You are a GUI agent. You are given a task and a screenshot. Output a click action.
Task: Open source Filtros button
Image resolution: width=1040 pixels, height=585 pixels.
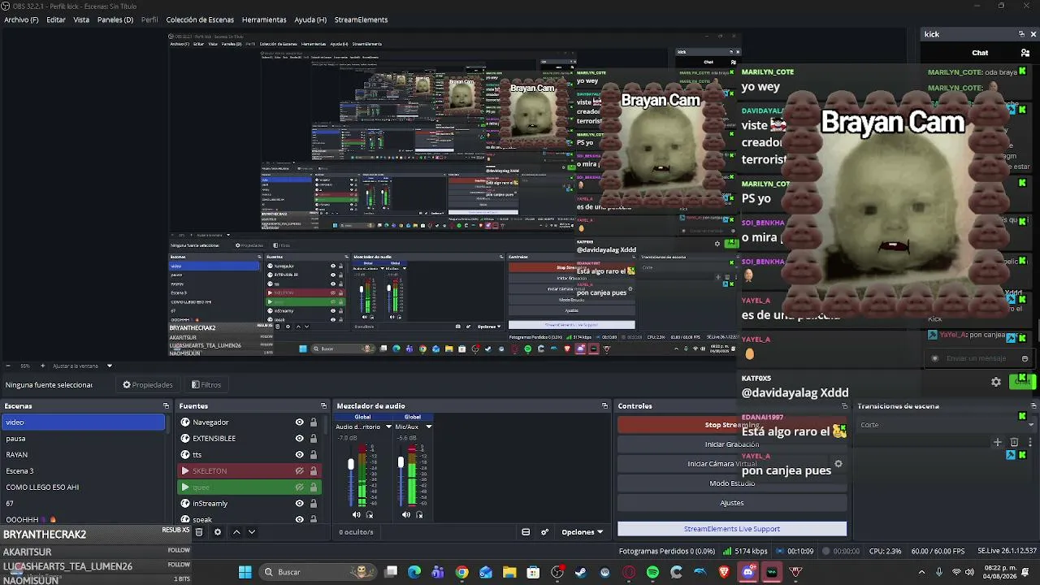coord(206,385)
